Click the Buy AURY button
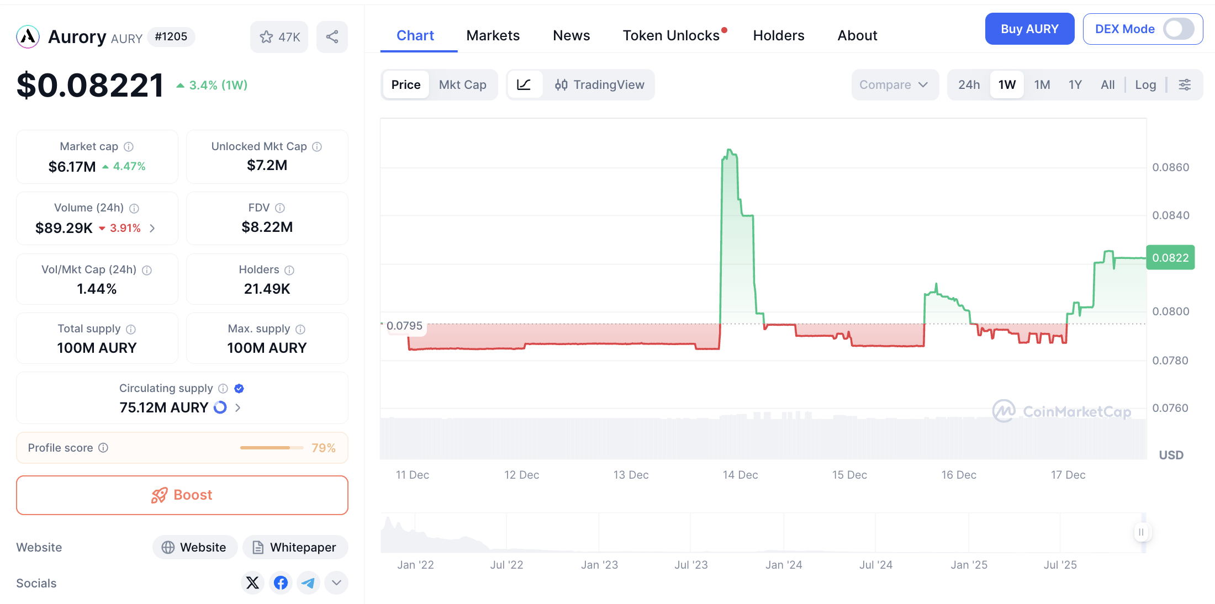This screenshot has height=604, width=1215. tap(1029, 29)
